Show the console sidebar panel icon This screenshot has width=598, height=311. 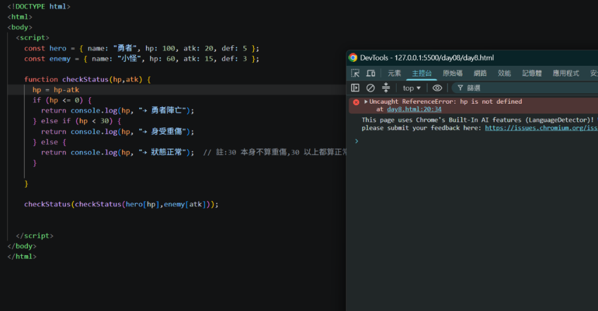tap(355, 88)
